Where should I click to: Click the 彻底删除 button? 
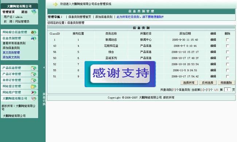(226, 83)
